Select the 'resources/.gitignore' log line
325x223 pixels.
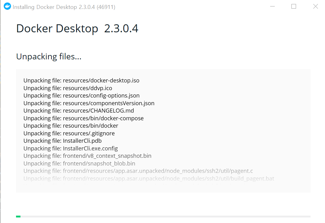coord(69,133)
